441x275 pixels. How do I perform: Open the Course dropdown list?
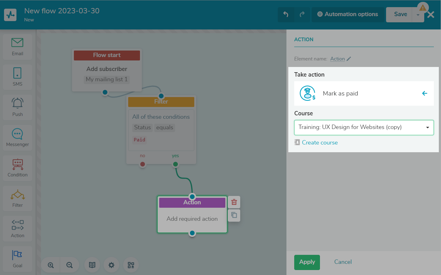pos(364,127)
